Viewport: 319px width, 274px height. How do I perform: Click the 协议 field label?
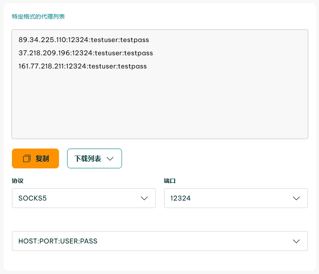coord(18,181)
